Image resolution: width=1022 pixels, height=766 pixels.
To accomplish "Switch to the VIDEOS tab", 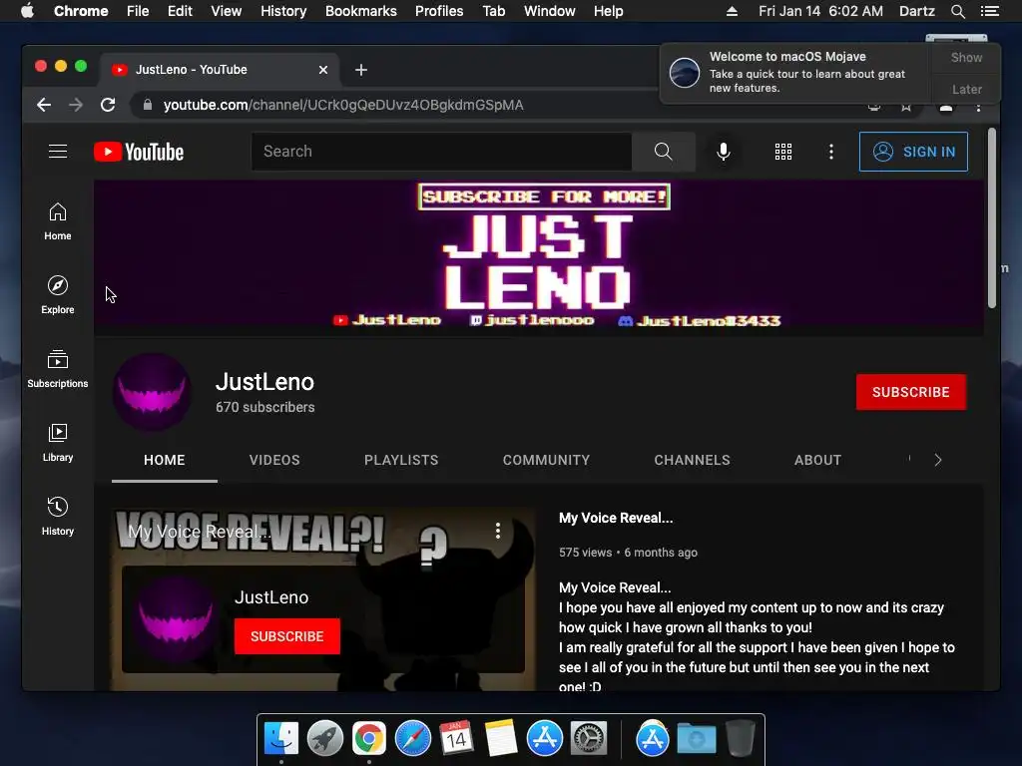I will pos(274,460).
